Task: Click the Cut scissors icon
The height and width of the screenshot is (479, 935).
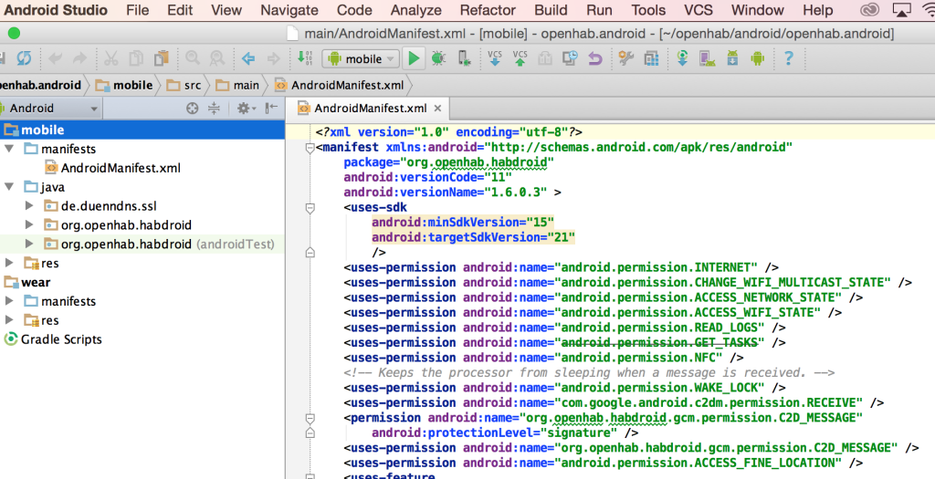Action: click(x=110, y=58)
